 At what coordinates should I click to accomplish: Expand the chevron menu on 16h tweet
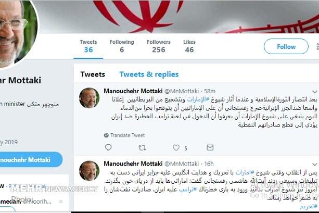(x=314, y=164)
